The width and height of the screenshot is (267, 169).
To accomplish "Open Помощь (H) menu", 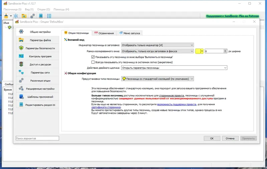I will tap(61, 9).
